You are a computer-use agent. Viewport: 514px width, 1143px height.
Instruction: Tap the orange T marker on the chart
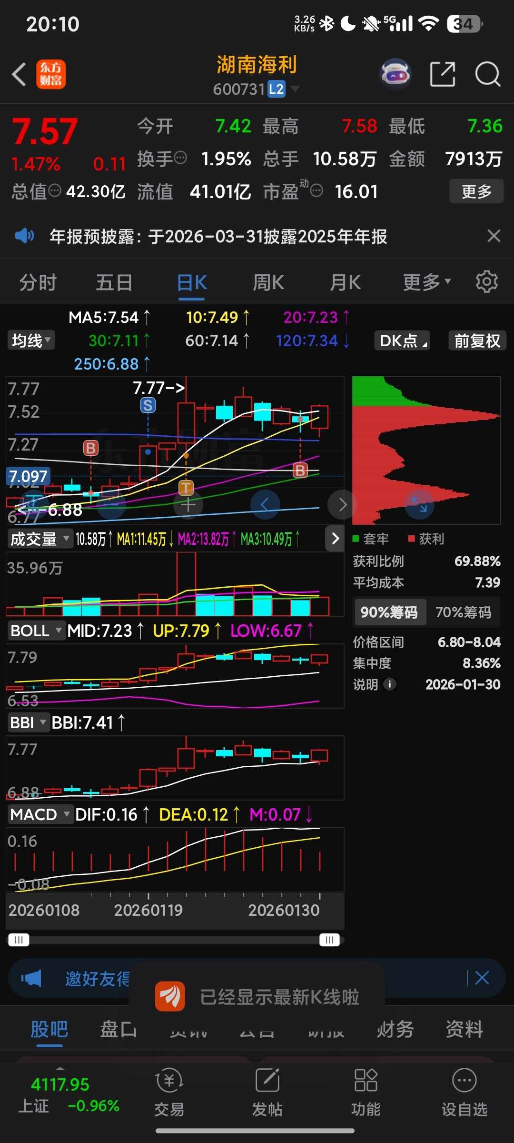coord(186,488)
